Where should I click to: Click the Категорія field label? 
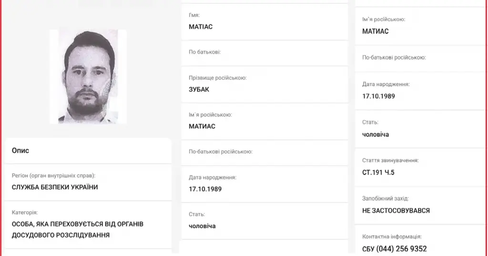coord(25,212)
